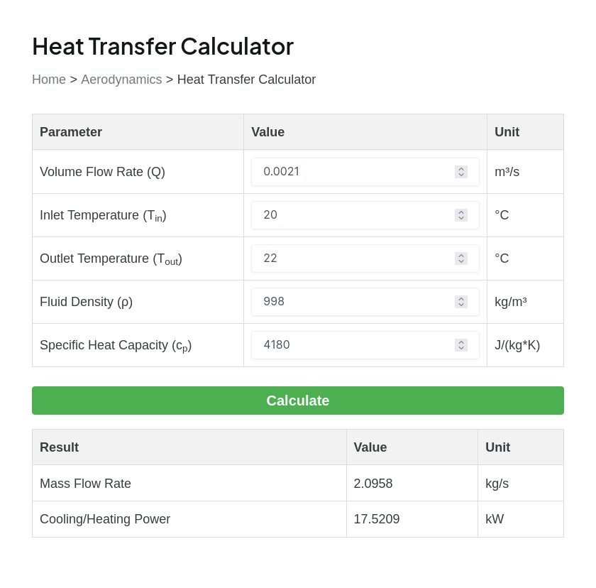The image size is (596, 588).
Task: Focus the Outlet Temperature input field
Action: (355, 258)
